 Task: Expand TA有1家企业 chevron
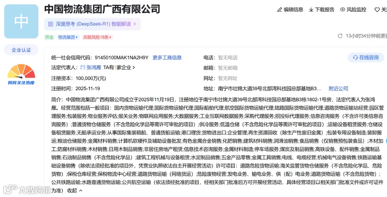[x=134, y=67]
